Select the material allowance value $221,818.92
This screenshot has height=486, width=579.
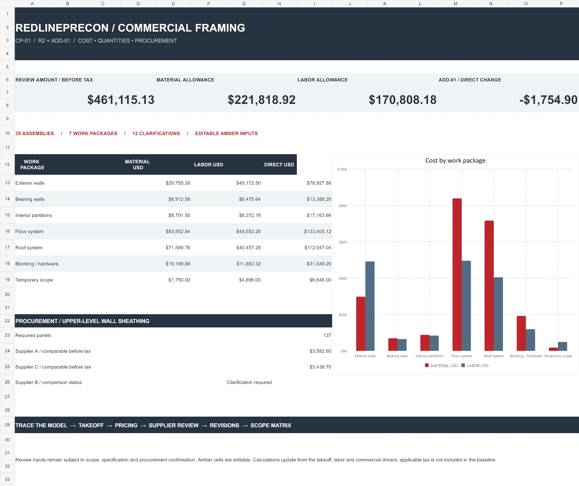pos(262,100)
